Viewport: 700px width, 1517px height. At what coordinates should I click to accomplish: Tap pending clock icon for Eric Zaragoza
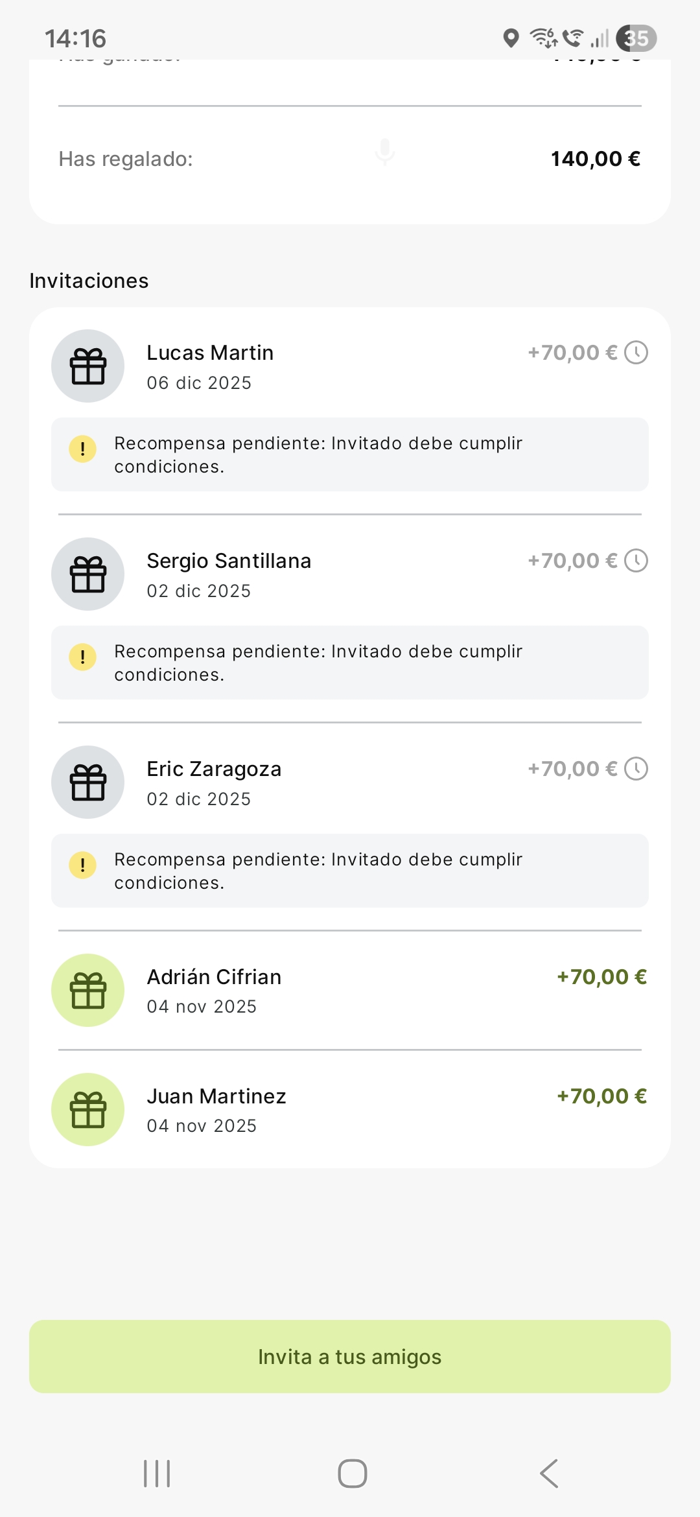[x=636, y=769]
